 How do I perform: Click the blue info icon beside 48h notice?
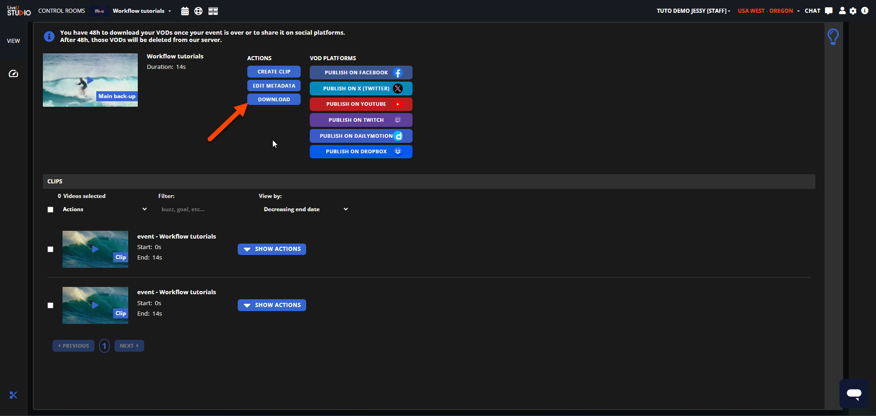[49, 36]
